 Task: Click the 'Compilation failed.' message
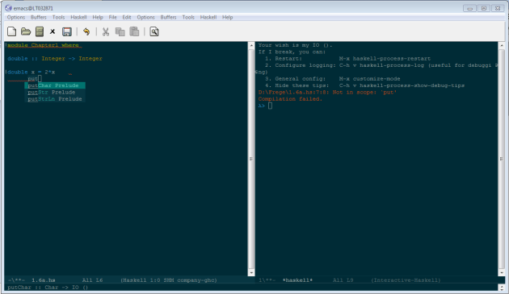(290, 99)
